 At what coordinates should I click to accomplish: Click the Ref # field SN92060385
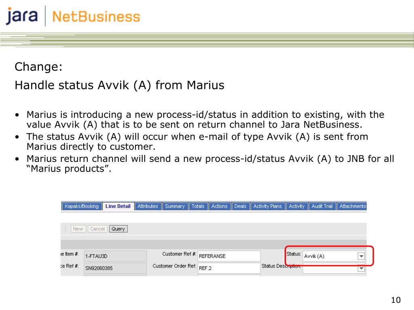[x=115, y=268]
